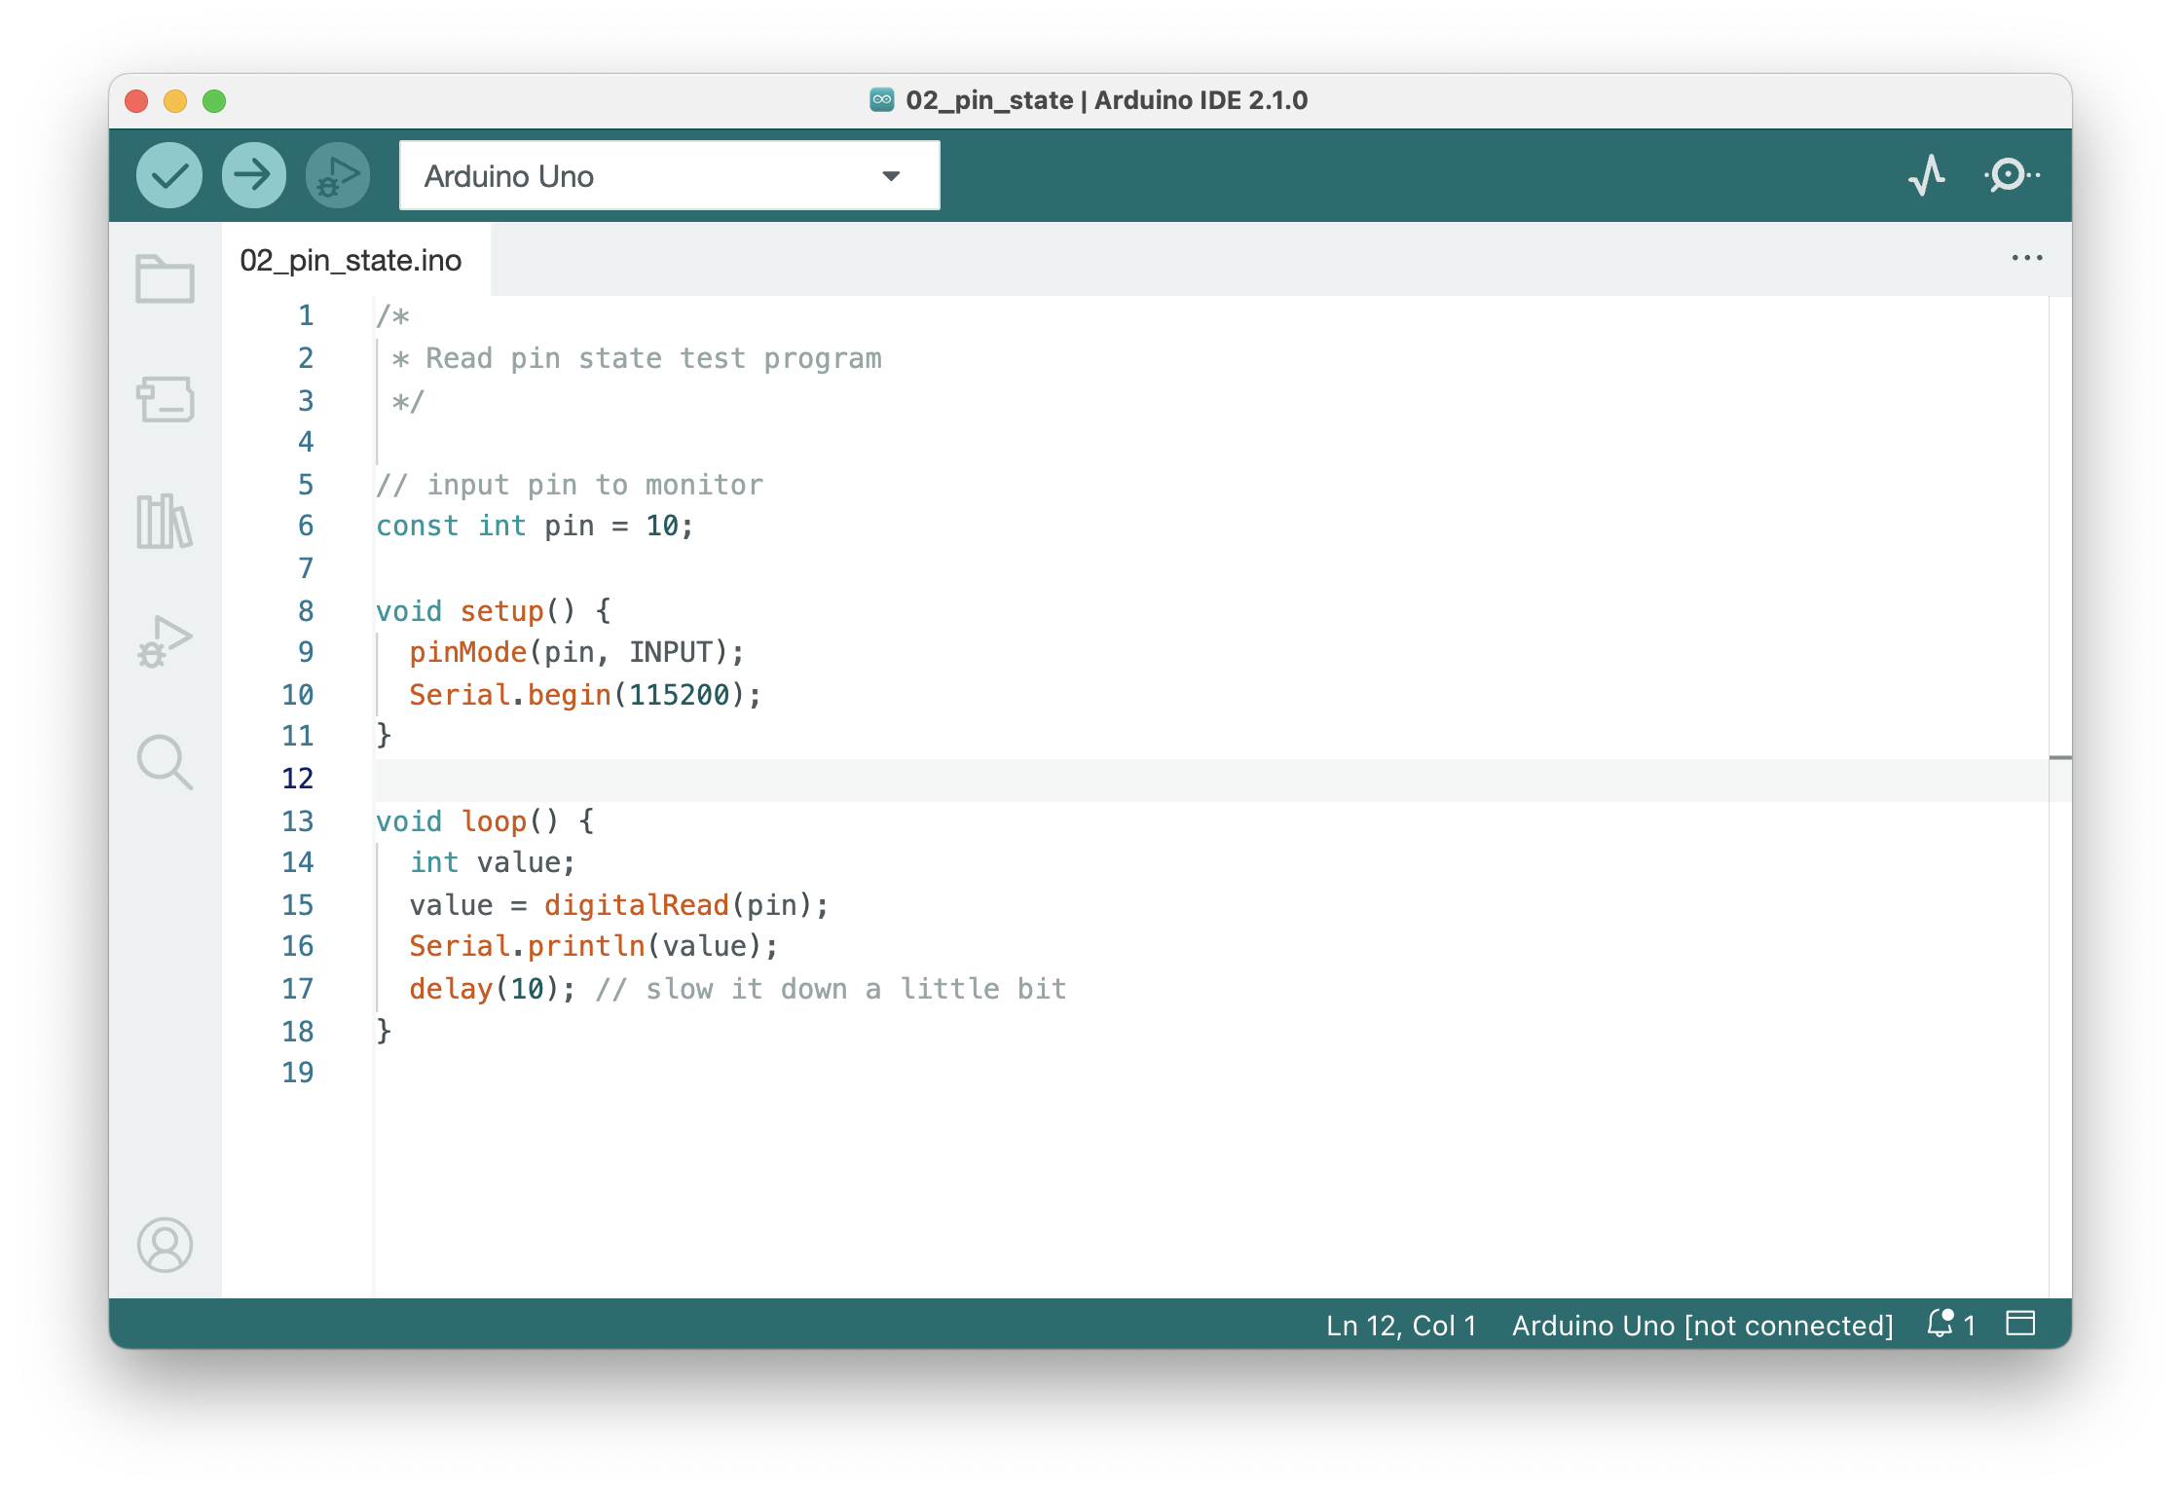Viewport: 2181px width, 1493px height.
Task: Open the Arduino Uno board selector dropdown
Action: click(669, 175)
